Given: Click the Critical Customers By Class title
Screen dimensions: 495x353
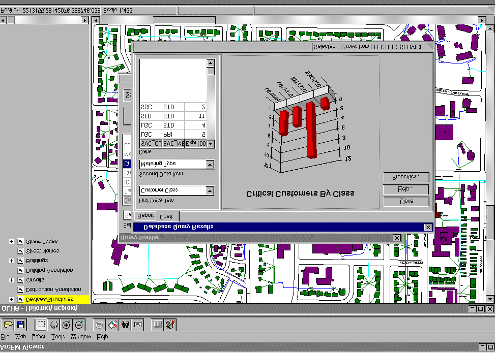Looking at the screenshot, I should pos(300,194).
